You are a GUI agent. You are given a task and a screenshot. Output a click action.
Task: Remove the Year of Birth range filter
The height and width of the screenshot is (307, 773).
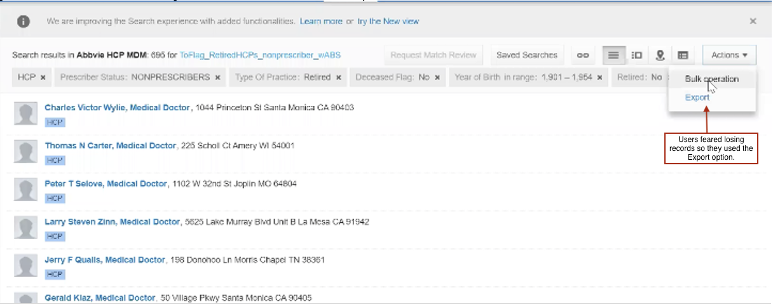coord(600,77)
